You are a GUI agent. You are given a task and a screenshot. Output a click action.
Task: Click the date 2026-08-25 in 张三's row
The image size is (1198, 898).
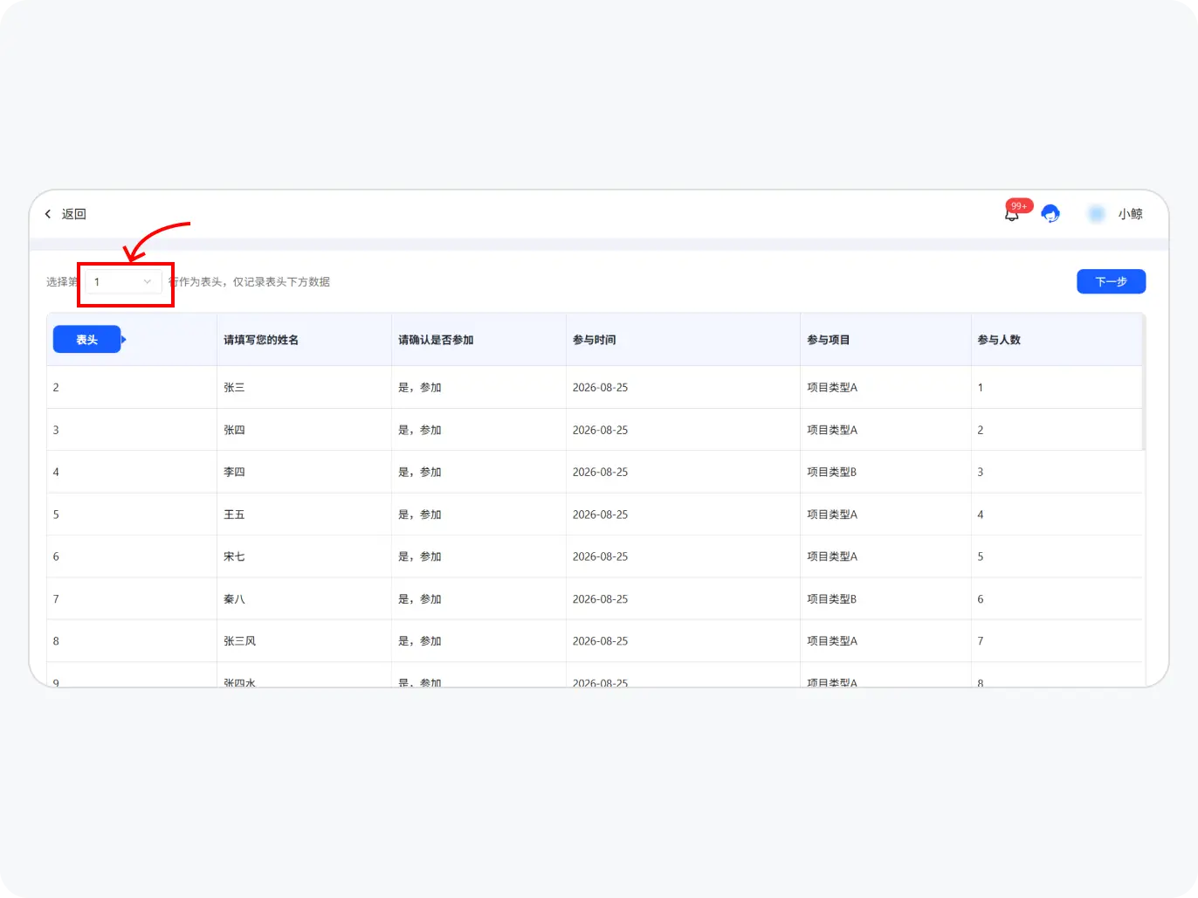pos(600,388)
